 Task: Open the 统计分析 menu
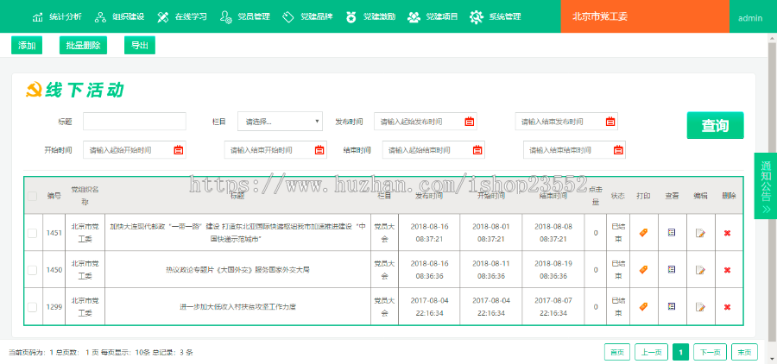pyautogui.click(x=57, y=17)
